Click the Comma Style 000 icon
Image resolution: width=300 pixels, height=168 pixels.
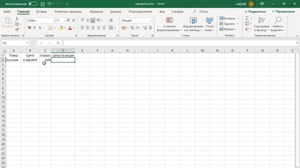137,28
